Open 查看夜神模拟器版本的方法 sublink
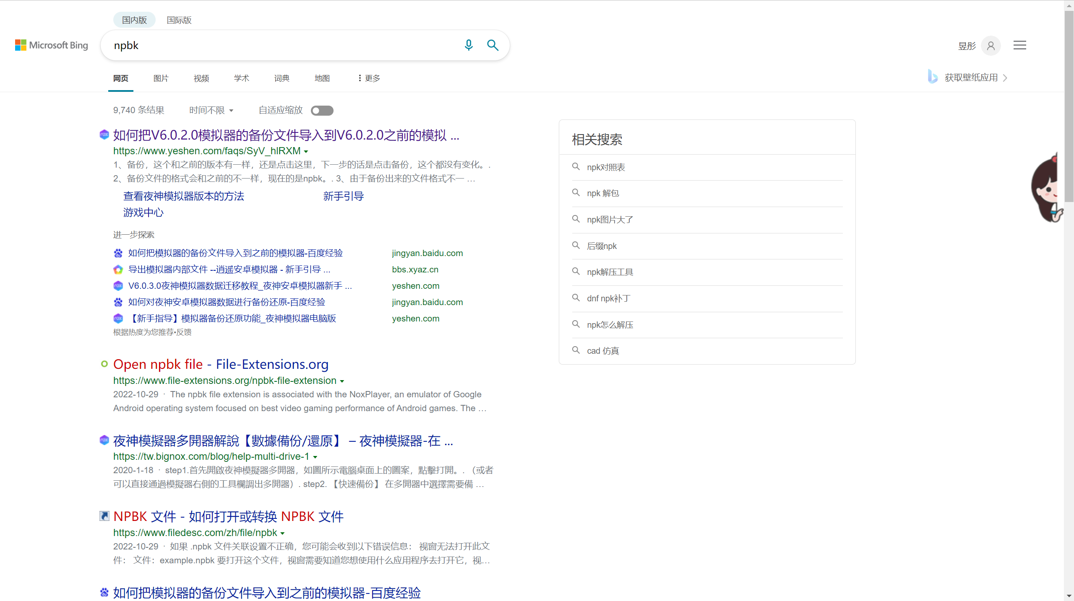The height and width of the screenshot is (601, 1074). [183, 196]
